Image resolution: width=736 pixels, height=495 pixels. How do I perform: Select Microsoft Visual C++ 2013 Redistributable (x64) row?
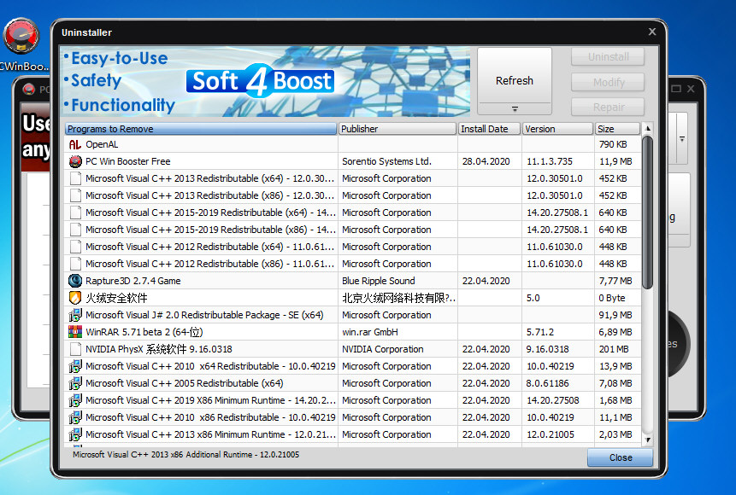(209, 178)
